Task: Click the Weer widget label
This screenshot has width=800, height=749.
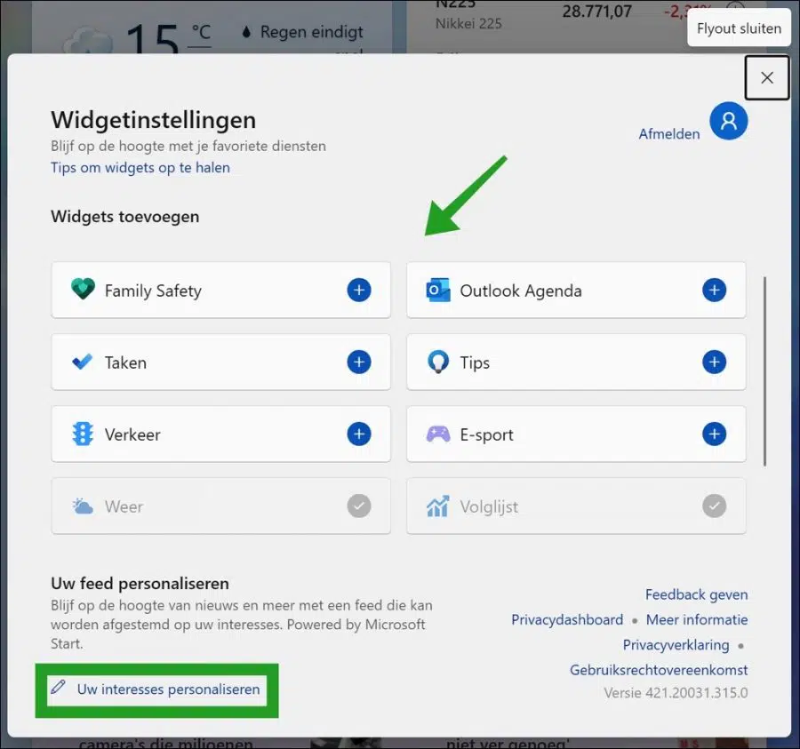Action: (124, 506)
